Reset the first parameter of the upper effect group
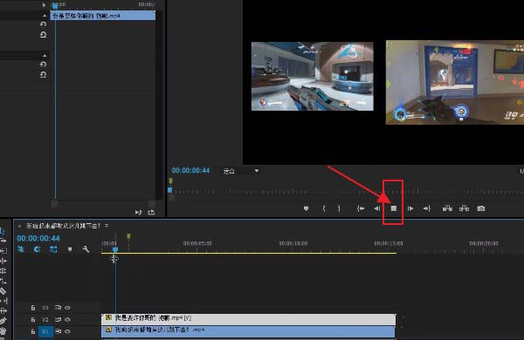 coord(43,24)
